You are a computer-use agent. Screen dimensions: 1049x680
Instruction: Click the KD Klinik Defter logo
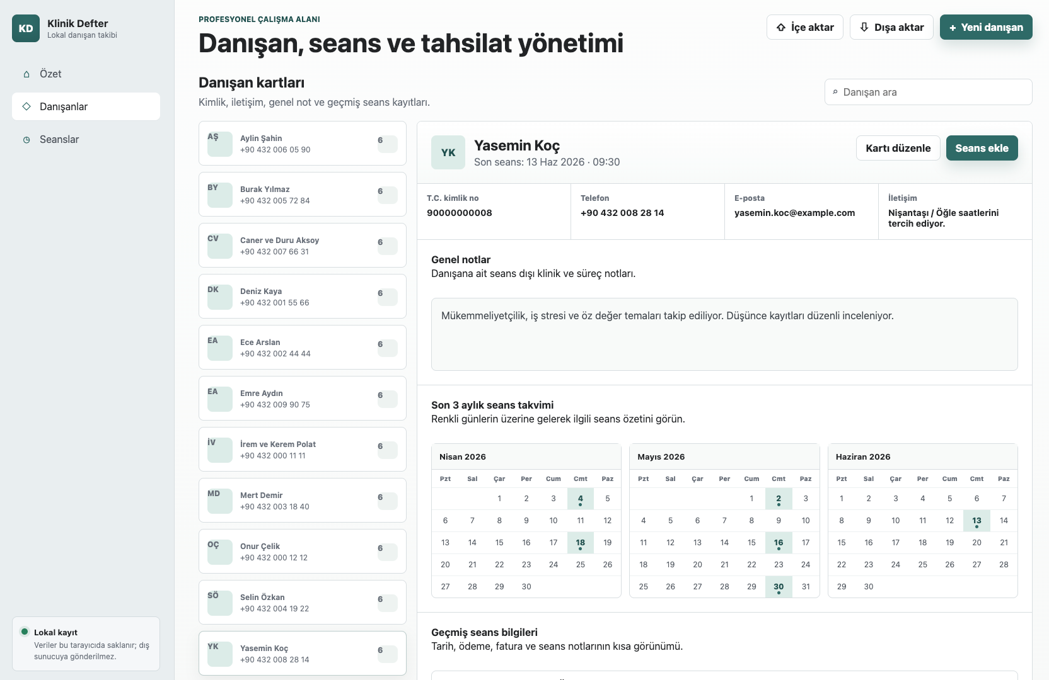click(x=26, y=28)
